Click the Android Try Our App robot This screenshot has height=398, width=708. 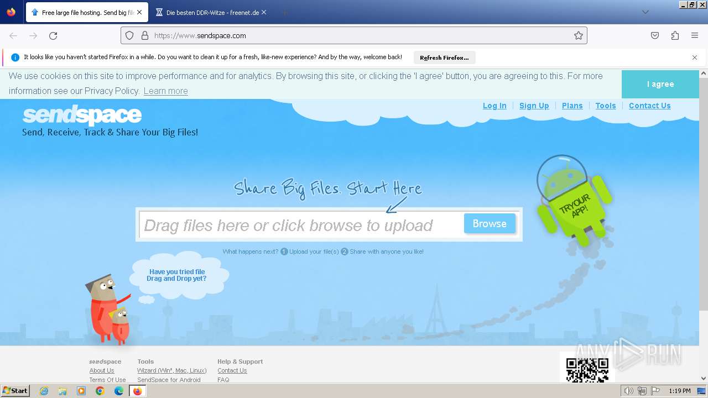[575, 202]
